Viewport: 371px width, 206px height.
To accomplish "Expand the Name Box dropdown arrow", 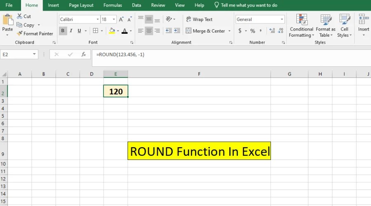I will tap(34, 54).
